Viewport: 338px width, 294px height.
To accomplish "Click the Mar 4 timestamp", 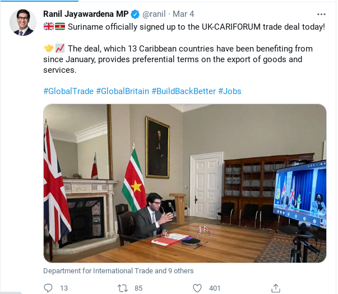I will pyautogui.click(x=183, y=14).
